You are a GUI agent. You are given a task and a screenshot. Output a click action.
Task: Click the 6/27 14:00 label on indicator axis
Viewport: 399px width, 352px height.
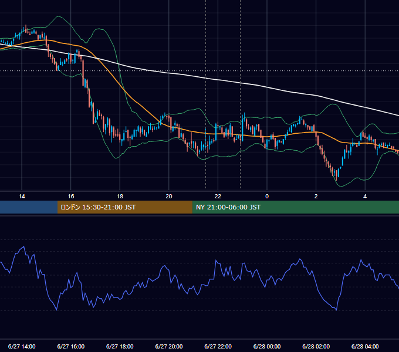[x=22, y=346]
